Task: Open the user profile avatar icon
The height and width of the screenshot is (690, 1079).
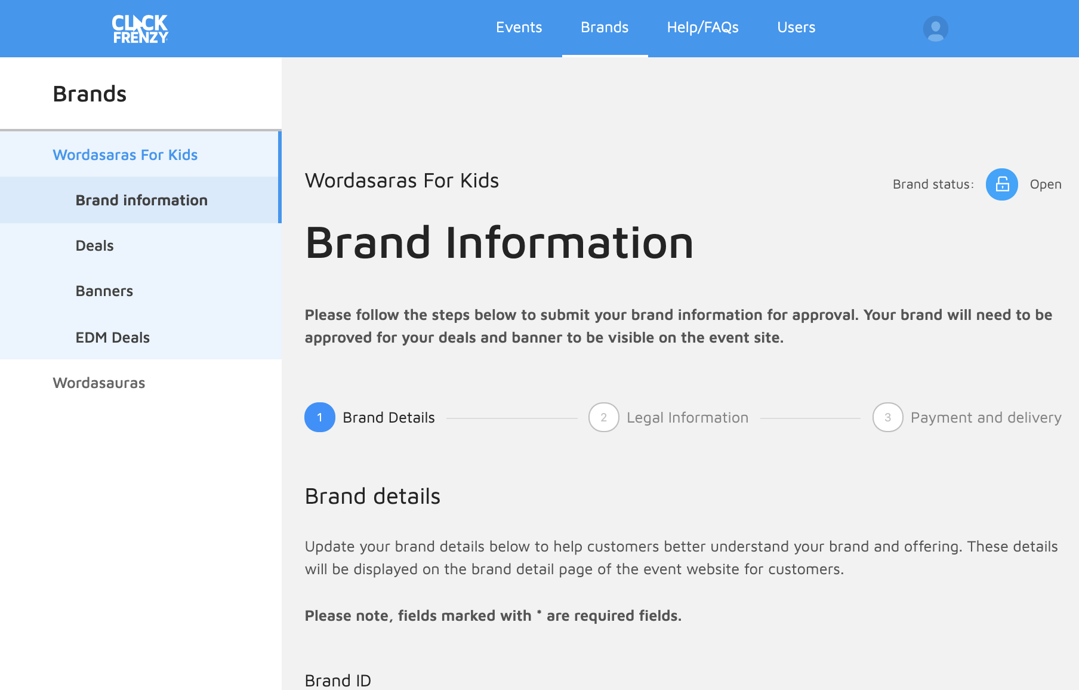Action: coord(935,29)
